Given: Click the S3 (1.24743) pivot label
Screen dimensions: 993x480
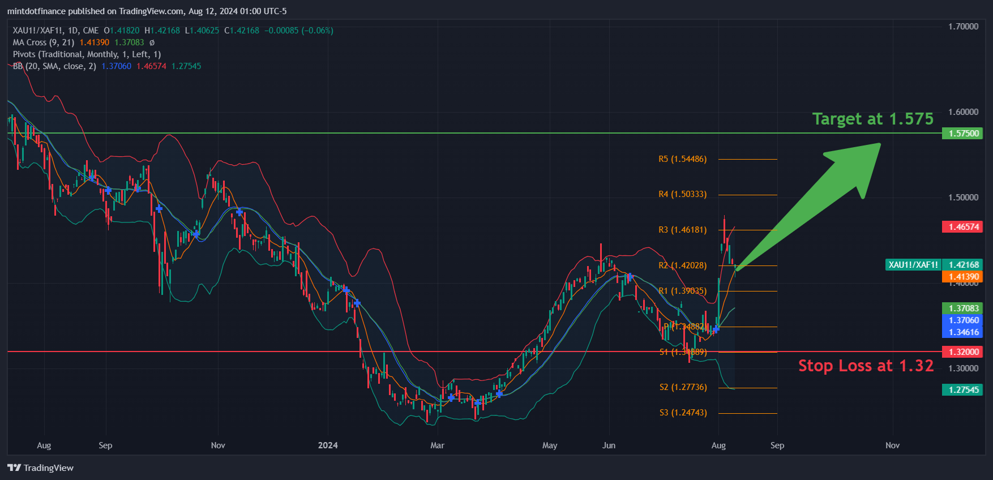Looking at the screenshot, I should (683, 413).
